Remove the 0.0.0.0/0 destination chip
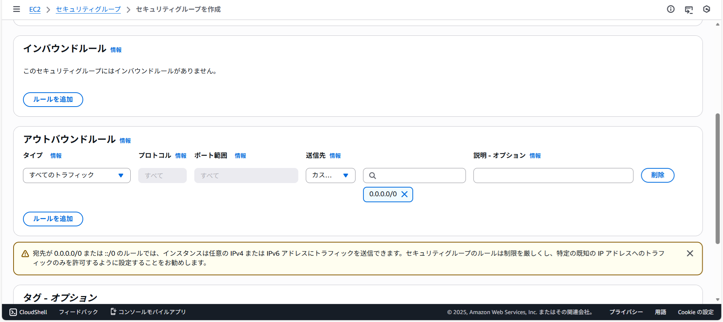The height and width of the screenshot is (322, 723). pos(404,194)
